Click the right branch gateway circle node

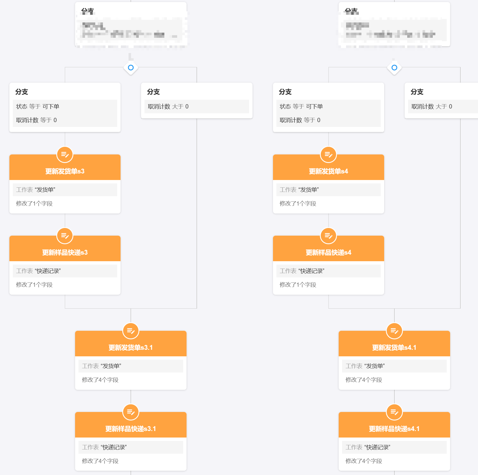tap(394, 68)
